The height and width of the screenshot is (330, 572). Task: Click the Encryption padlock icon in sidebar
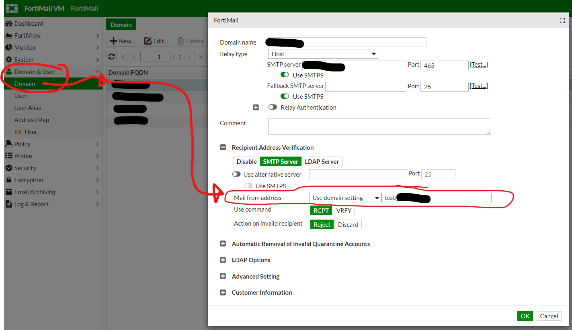(x=9, y=180)
